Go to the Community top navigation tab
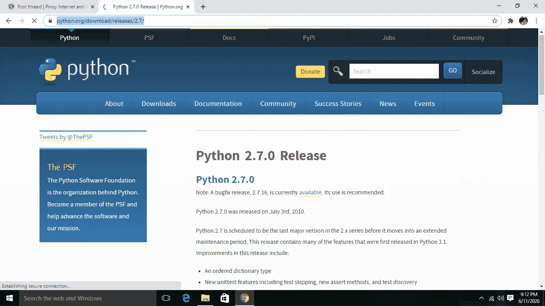 click(468, 38)
